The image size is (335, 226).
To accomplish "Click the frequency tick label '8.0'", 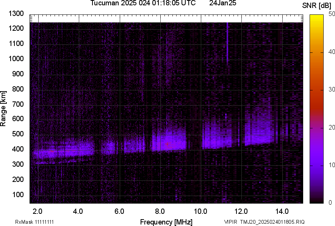I will click(x=160, y=212).
